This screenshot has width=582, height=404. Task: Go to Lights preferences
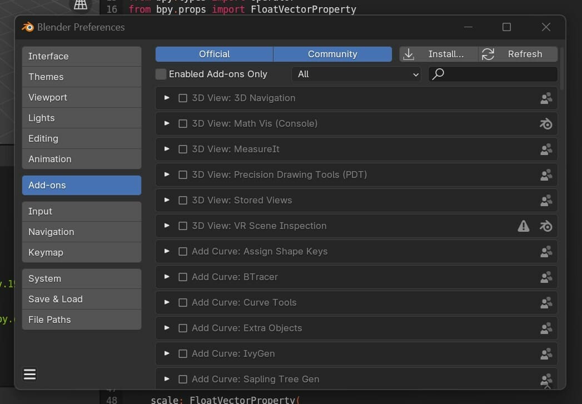coord(82,118)
